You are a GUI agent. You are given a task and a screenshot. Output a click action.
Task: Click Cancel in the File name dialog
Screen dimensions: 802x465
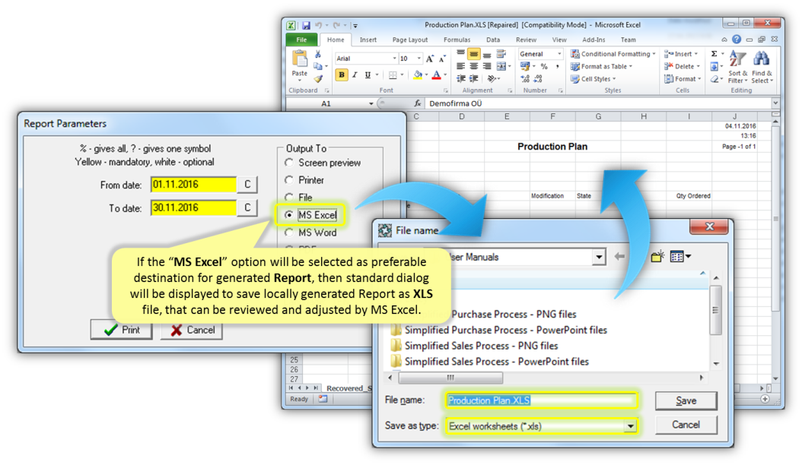[686, 425]
